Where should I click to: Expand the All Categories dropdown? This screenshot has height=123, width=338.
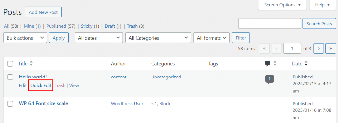pos(158,38)
